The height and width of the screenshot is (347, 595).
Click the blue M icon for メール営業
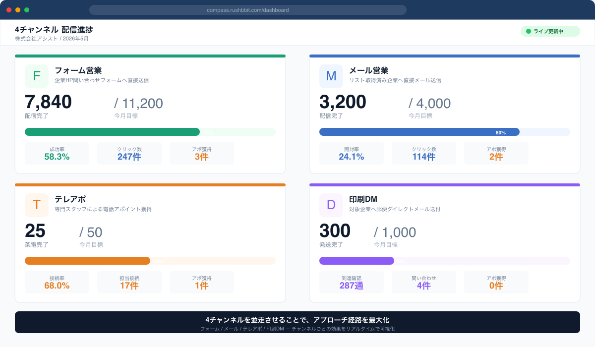click(x=331, y=76)
